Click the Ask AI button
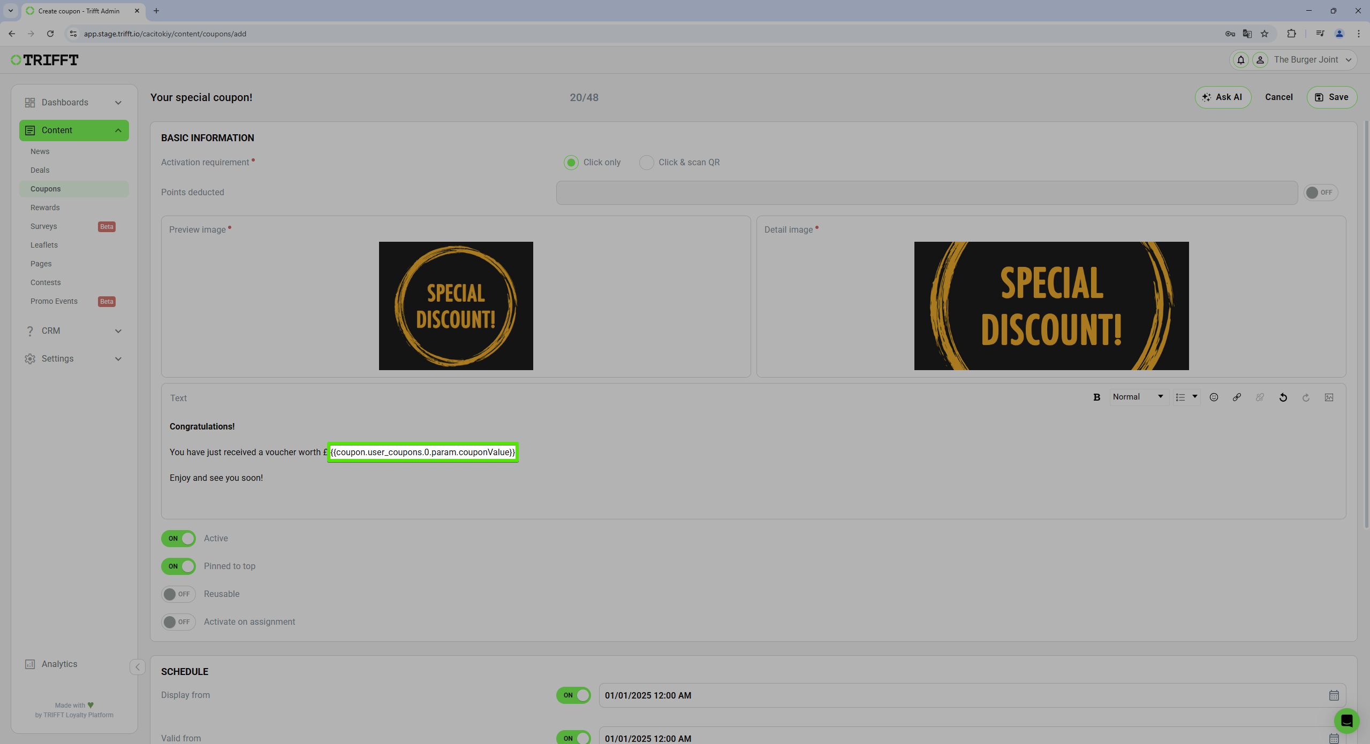The width and height of the screenshot is (1370, 744). point(1223,96)
